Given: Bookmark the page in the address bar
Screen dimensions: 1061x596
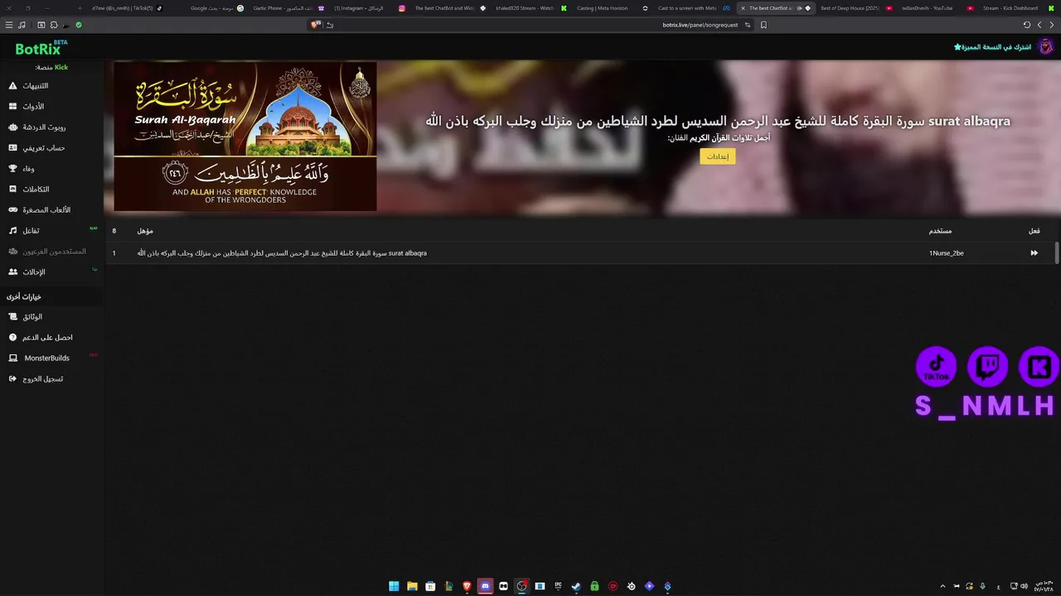Looking at the screenshot, I should 763,25.
